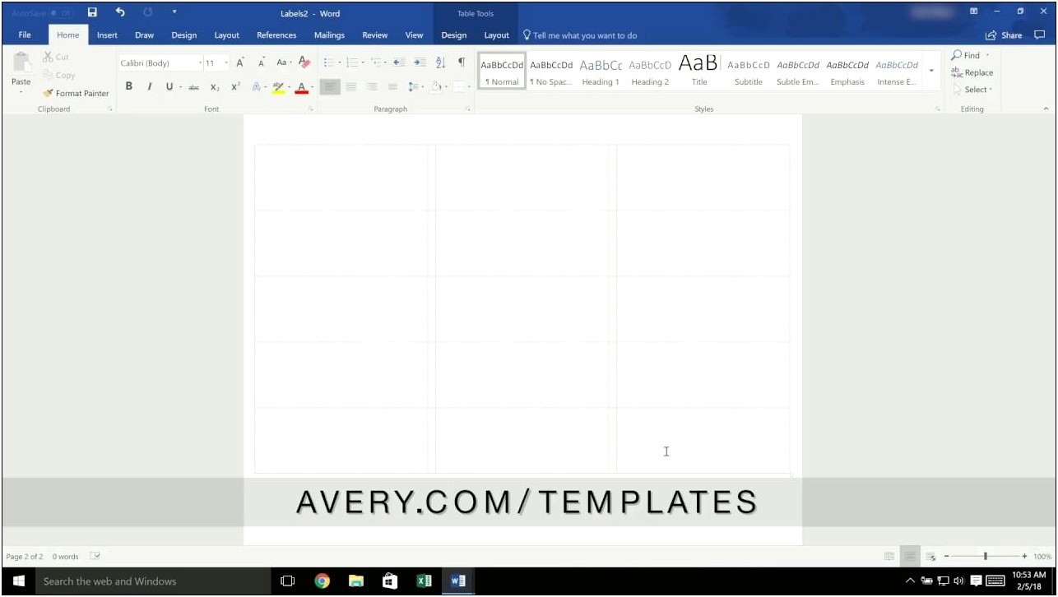This screenshot has width=1058, height=597.
Task: Apply text highlight color
Action: pos(277,87)
